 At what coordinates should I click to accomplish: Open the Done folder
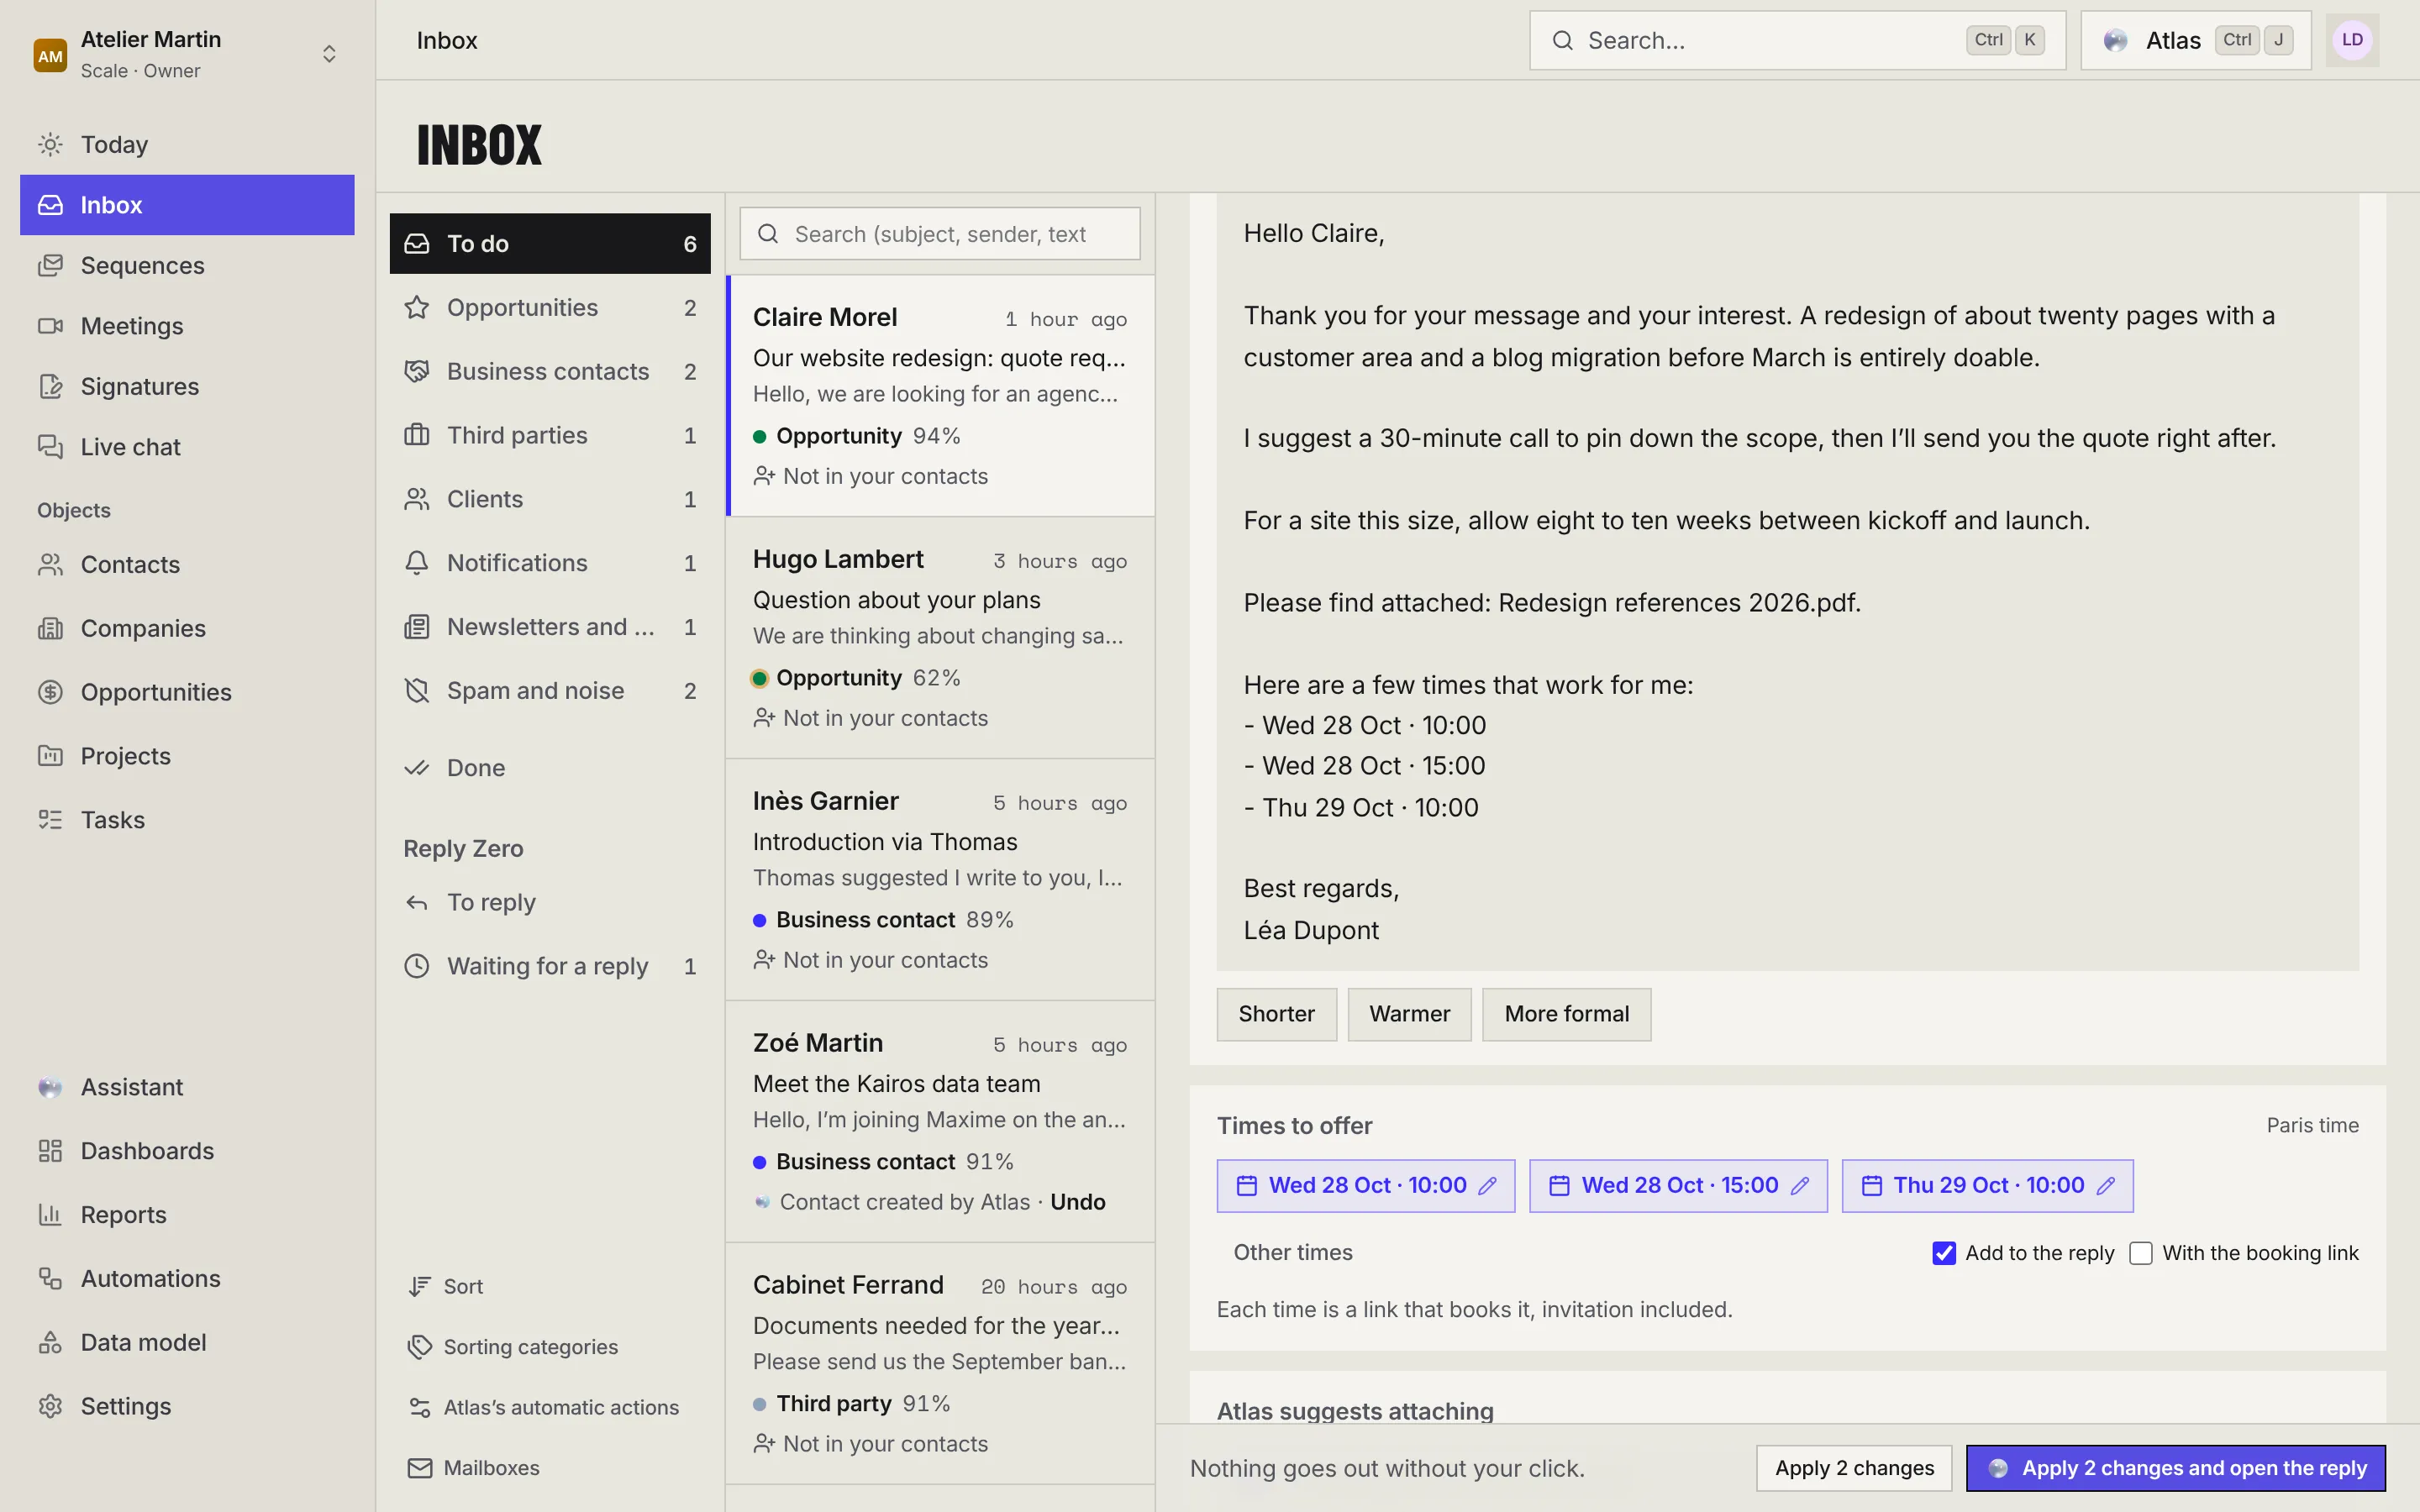point(550,768)
